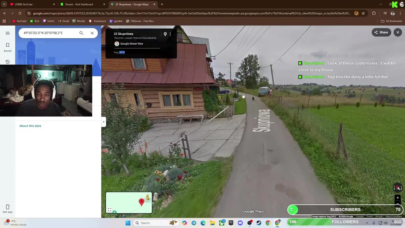Viewport: 405px width, 228px height.
Task: Open the Extensions puzzle icon
Action: tap(374, 13)
